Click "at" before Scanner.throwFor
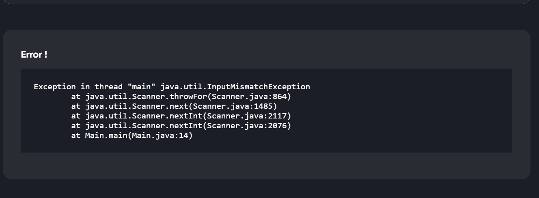The width and height of the screenshot is (539, 198). (76, 96)
